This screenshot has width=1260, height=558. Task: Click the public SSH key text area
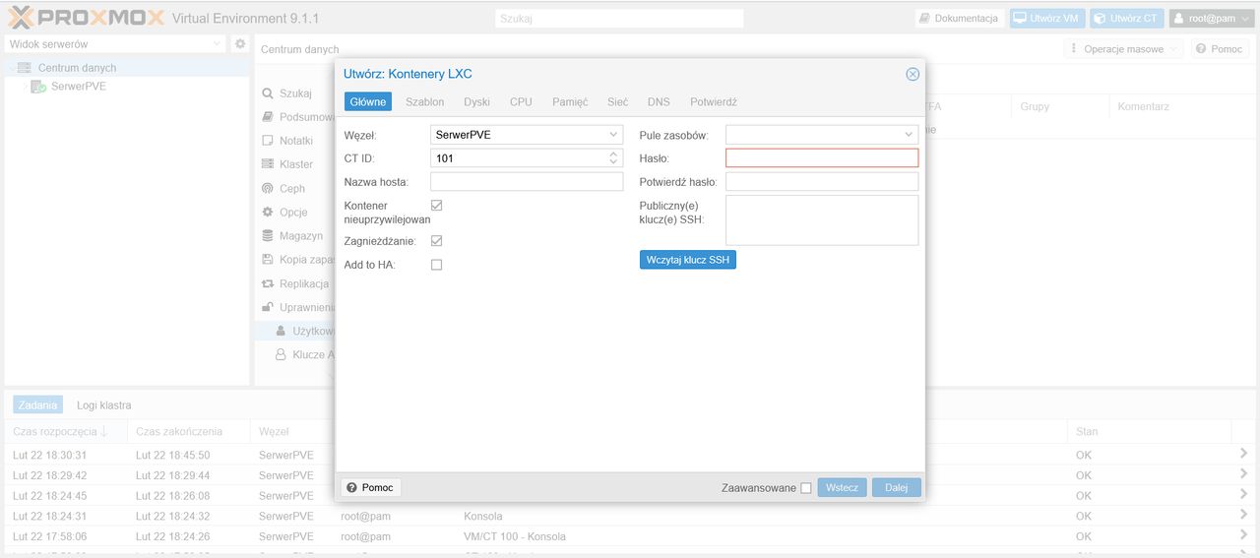tap(822, 219)
